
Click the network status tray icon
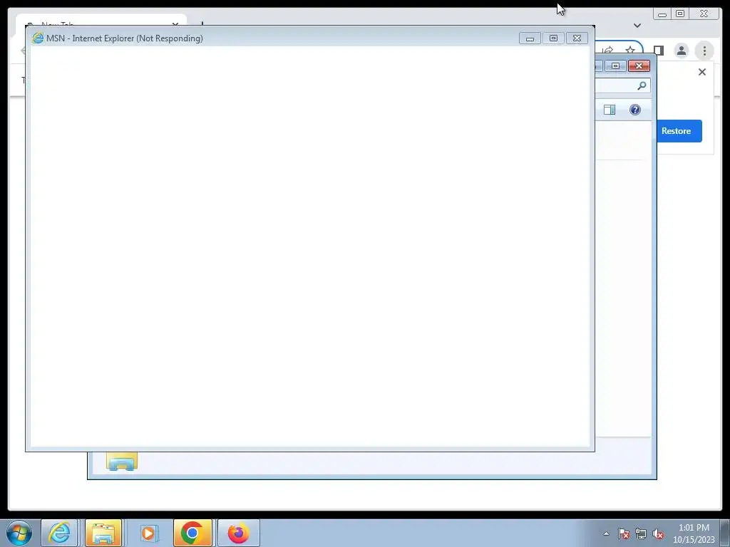click(x=641, y=533)
